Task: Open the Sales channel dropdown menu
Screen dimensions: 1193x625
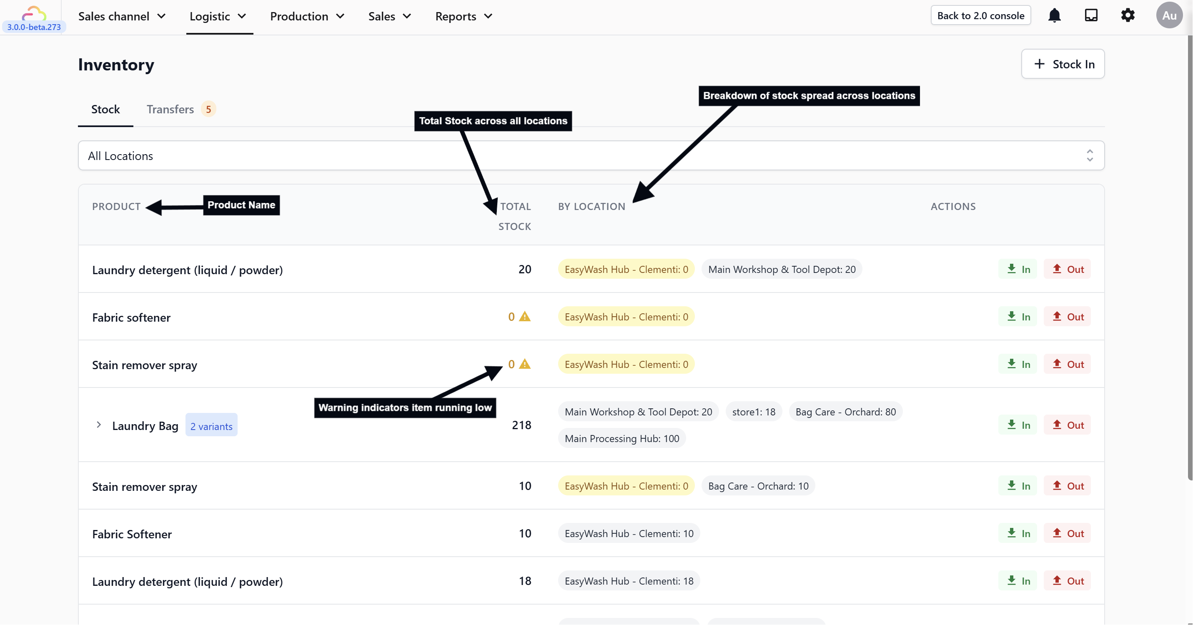Action: [x=122, y=17]
